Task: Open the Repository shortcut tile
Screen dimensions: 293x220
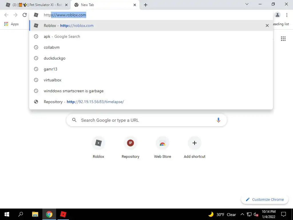Action: [130, 148]
